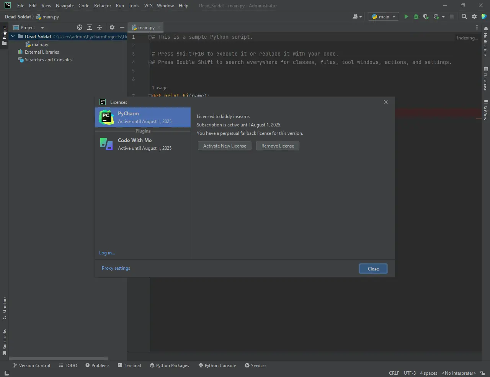This screenshot has height=377, width=490.
Task: Click Select Opened File target icon
Action: click(80, 27)
